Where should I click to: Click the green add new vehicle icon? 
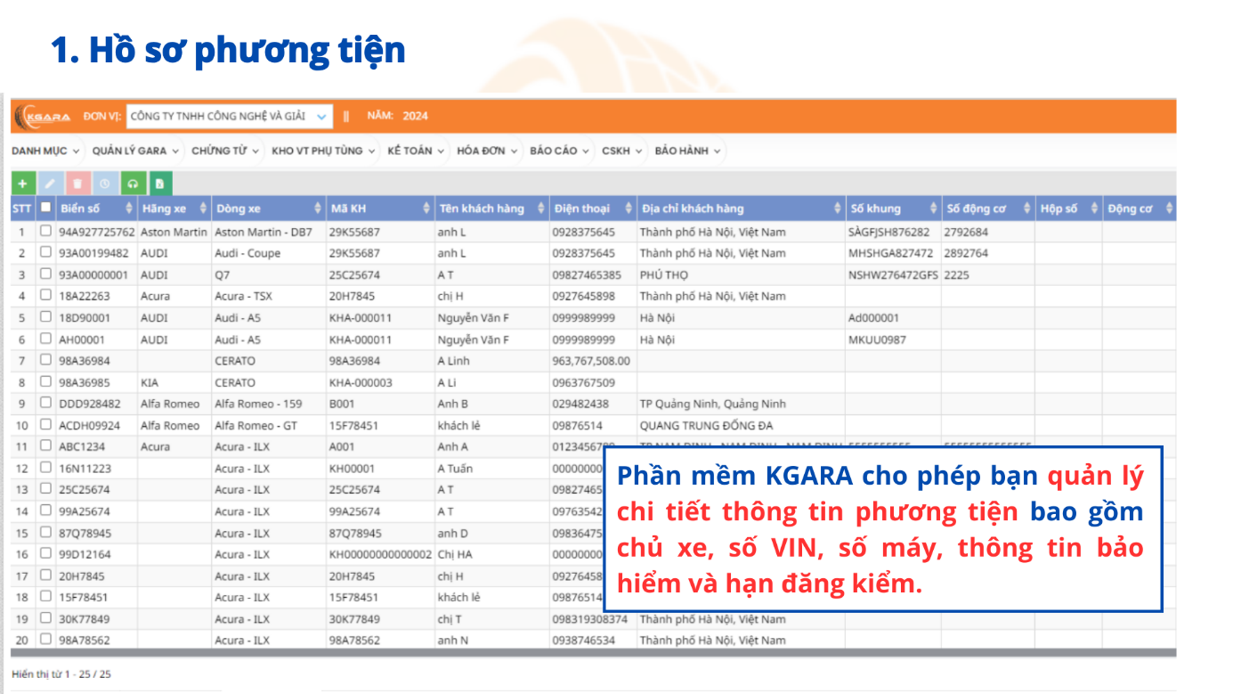pos(22,184)
